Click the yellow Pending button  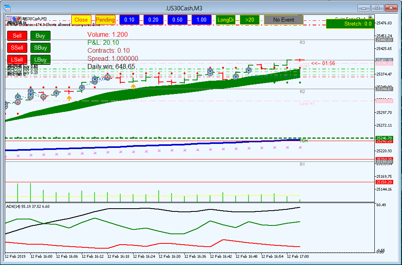105,20
